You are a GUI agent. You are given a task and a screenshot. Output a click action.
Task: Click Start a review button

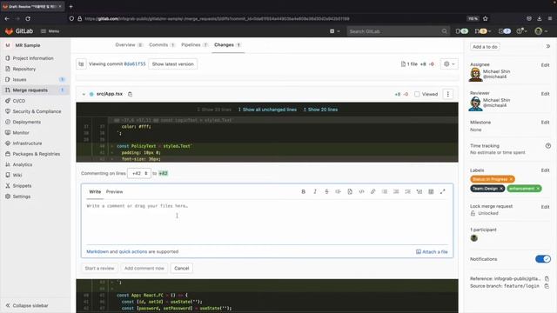99,269
